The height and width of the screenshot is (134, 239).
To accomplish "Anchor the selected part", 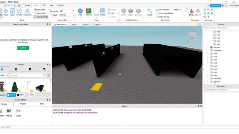I will pyautogui.click(x=112, y=17).
